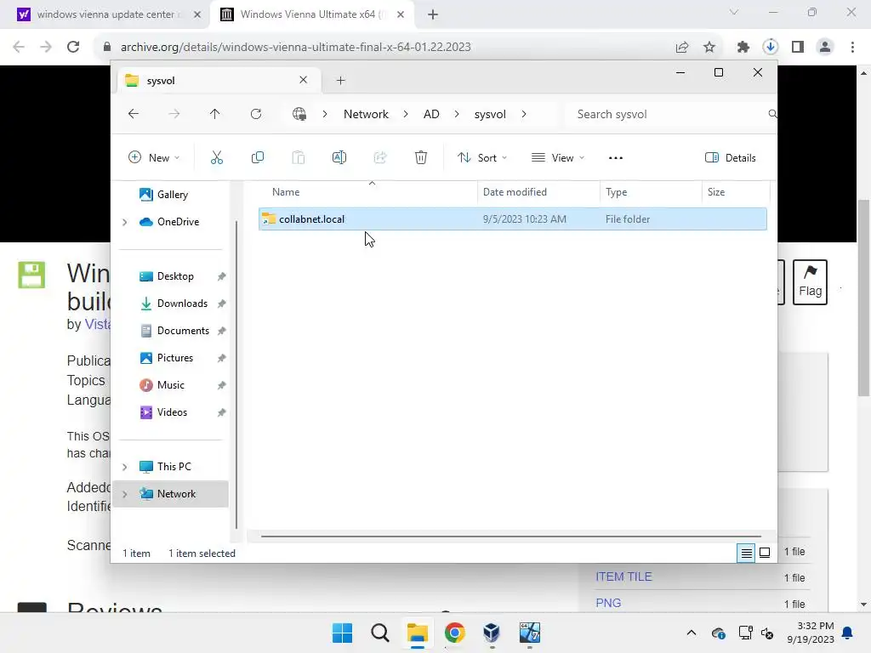Open the Windows Start menu
Screen dimensions: 871x653
point(342,633)
